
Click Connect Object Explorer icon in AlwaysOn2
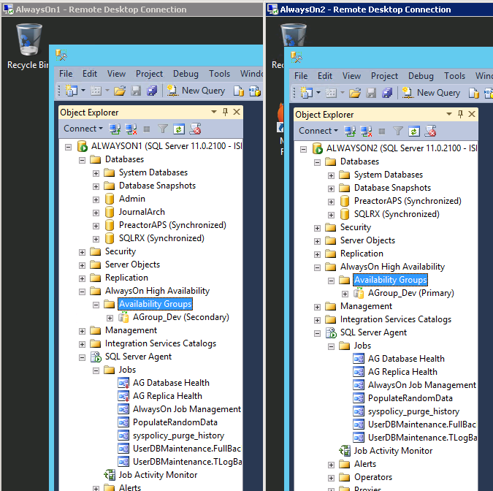pyautogui.click(x=350, y=132)
